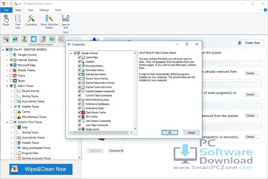Expand the Google Chrome node in the main tree

coord(7,55)
